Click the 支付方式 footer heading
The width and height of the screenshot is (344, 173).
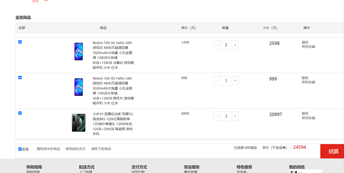point(139,167)
